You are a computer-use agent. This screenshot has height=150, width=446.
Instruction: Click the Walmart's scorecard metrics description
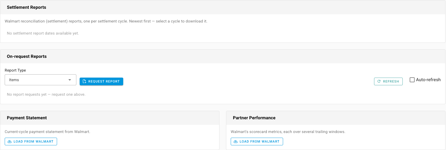point(288,132)
